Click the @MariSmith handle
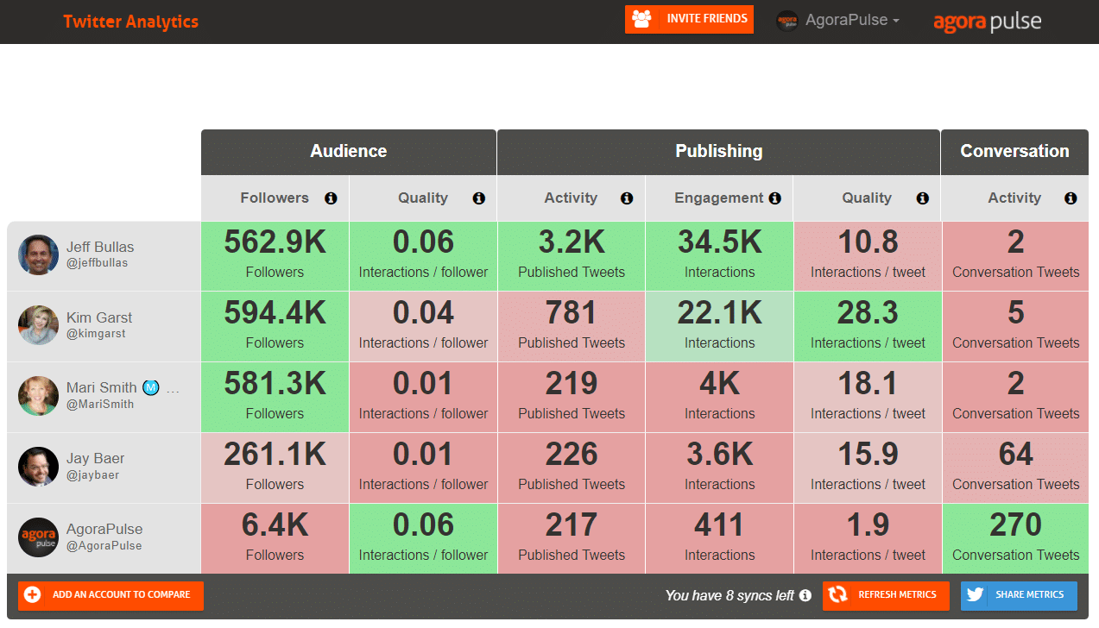 tap(100, 405)
